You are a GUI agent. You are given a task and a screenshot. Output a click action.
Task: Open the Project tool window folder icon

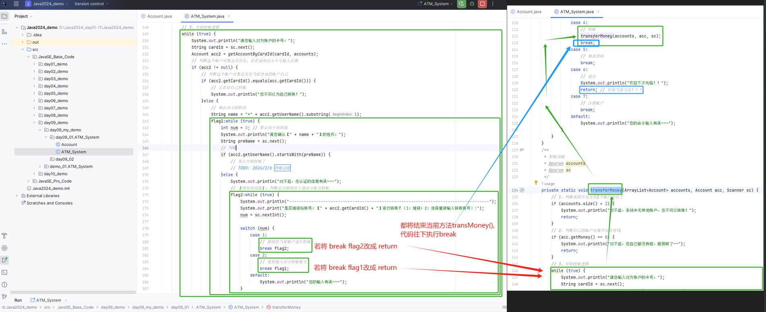coord(4,16)
